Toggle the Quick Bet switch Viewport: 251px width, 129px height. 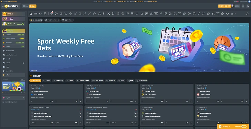coord(244,127)
